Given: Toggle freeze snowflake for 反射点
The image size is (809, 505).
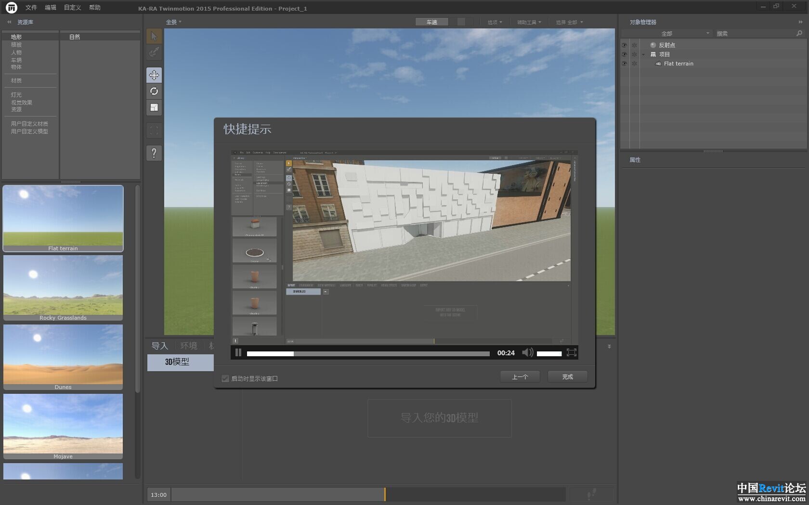Looking at the screenshot, I should [x=634, y=45].
